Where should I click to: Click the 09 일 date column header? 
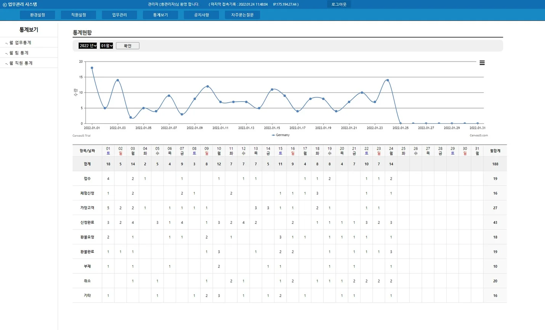point(207,151)
